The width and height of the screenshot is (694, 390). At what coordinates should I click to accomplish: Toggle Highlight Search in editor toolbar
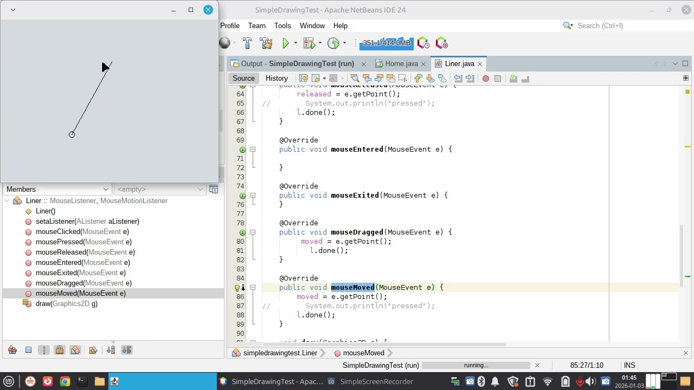tap(390, 79)
